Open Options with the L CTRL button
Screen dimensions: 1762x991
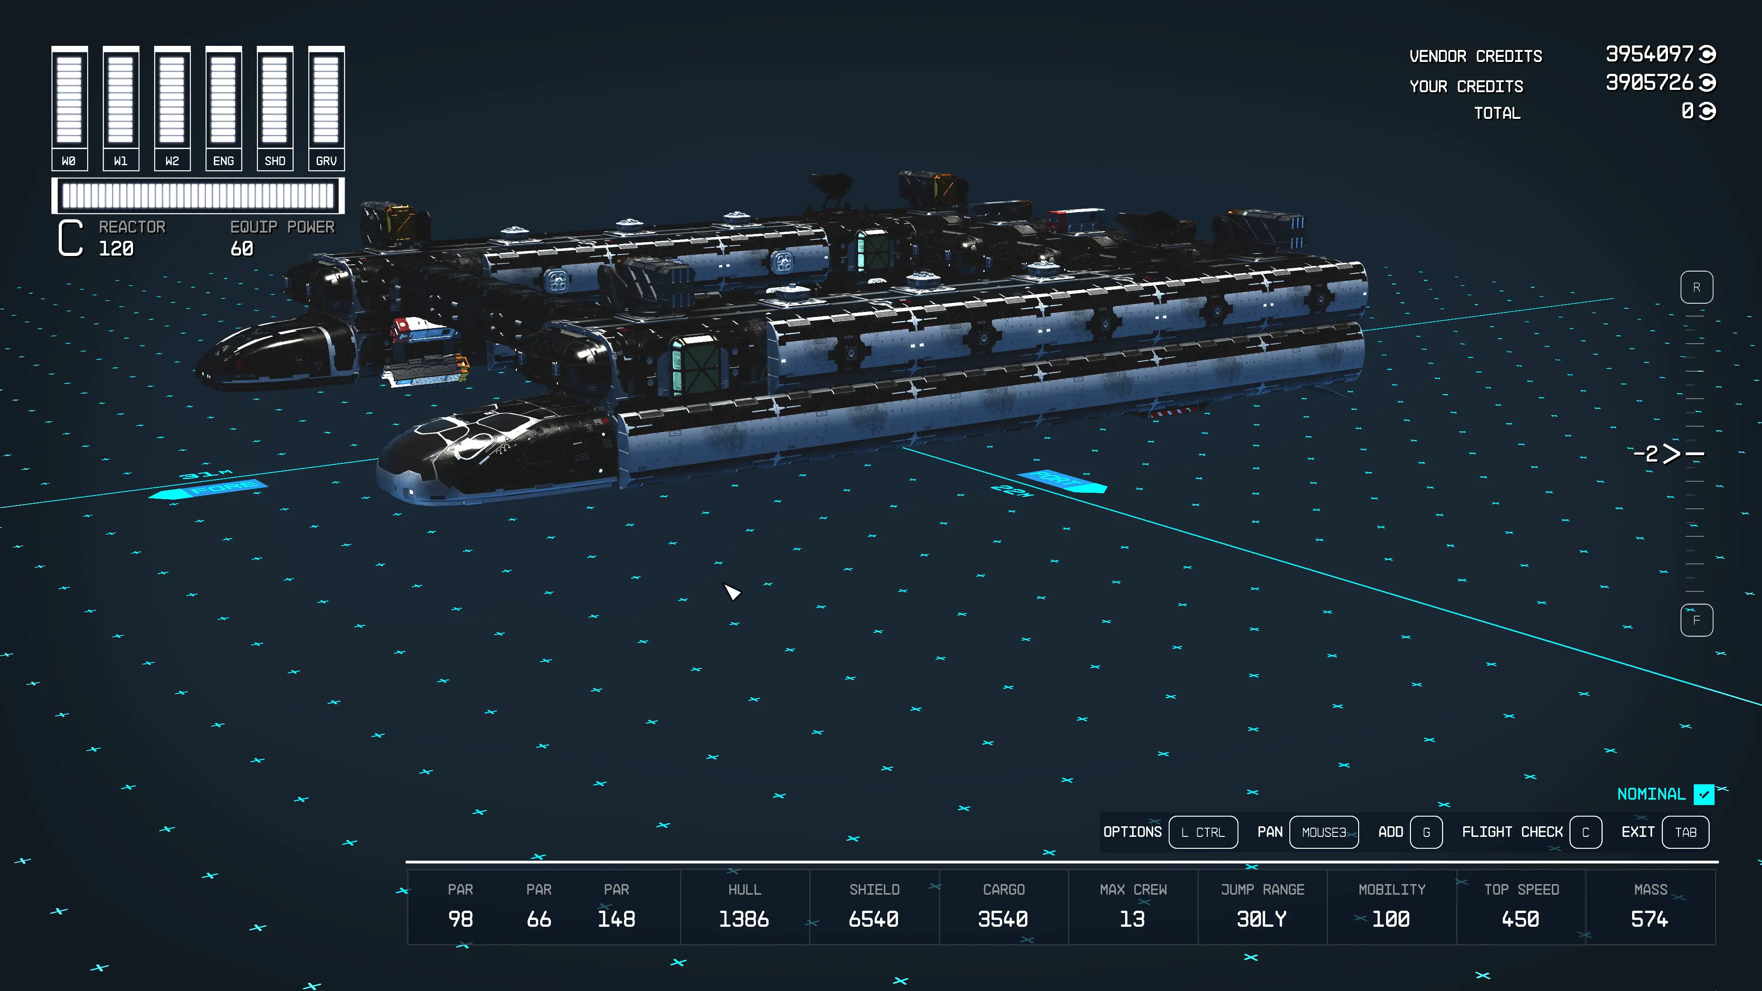(x=1203, y=832)
